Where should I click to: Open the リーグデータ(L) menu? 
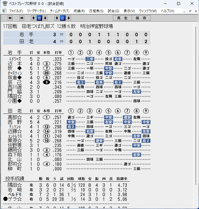(36, 11)
